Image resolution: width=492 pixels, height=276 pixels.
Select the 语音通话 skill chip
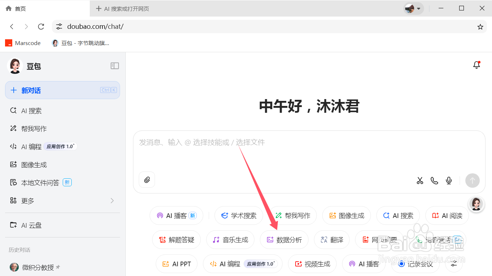(438, 240)
